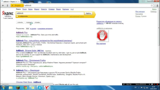Switch to Yandex Browser taskbar icon
This screenshot has height=90, width=160.
[47, 88]
